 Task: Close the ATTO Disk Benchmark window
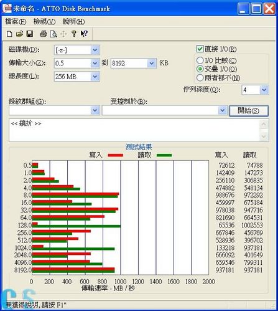pos(269,9)
